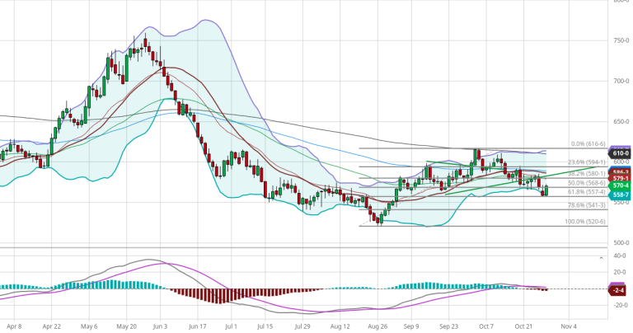Click the 500-0 price axis label

point(621,242)
